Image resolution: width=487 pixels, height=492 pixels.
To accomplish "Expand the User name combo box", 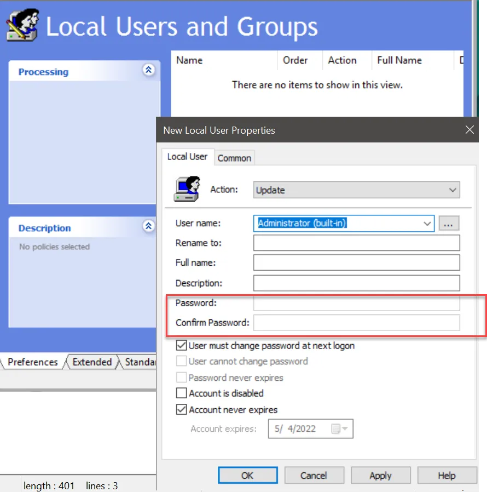I will 427,223.
